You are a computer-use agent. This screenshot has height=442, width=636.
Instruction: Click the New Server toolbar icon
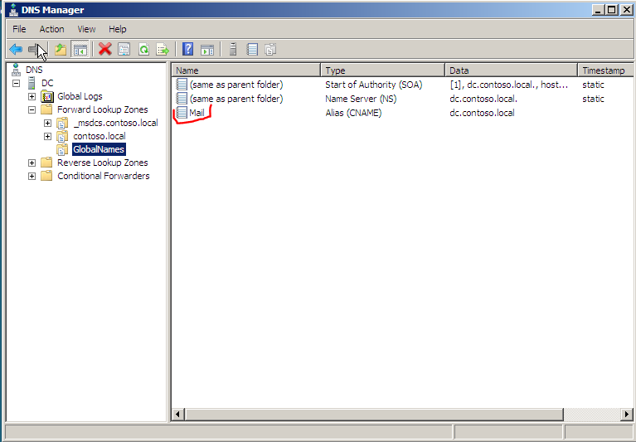coord(233,50)
